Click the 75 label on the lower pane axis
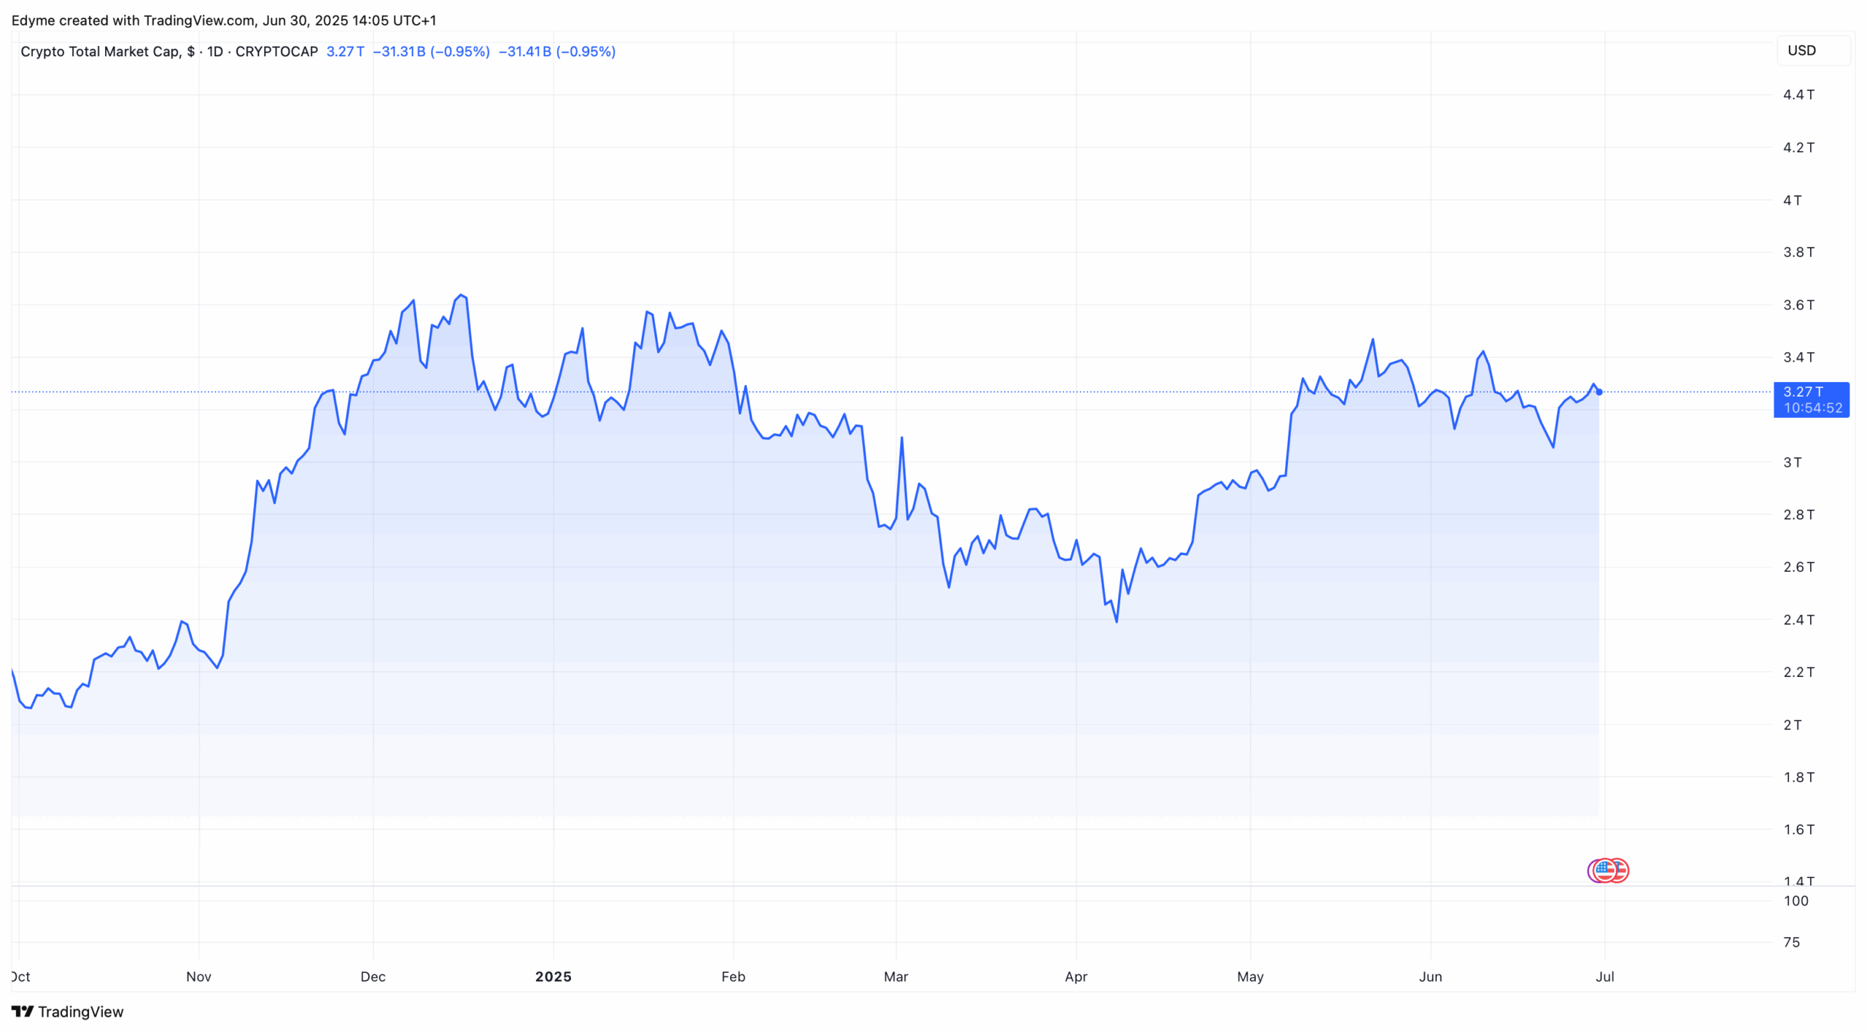The height and width of the screenshot is (1032, 1867). [1791, 942]
